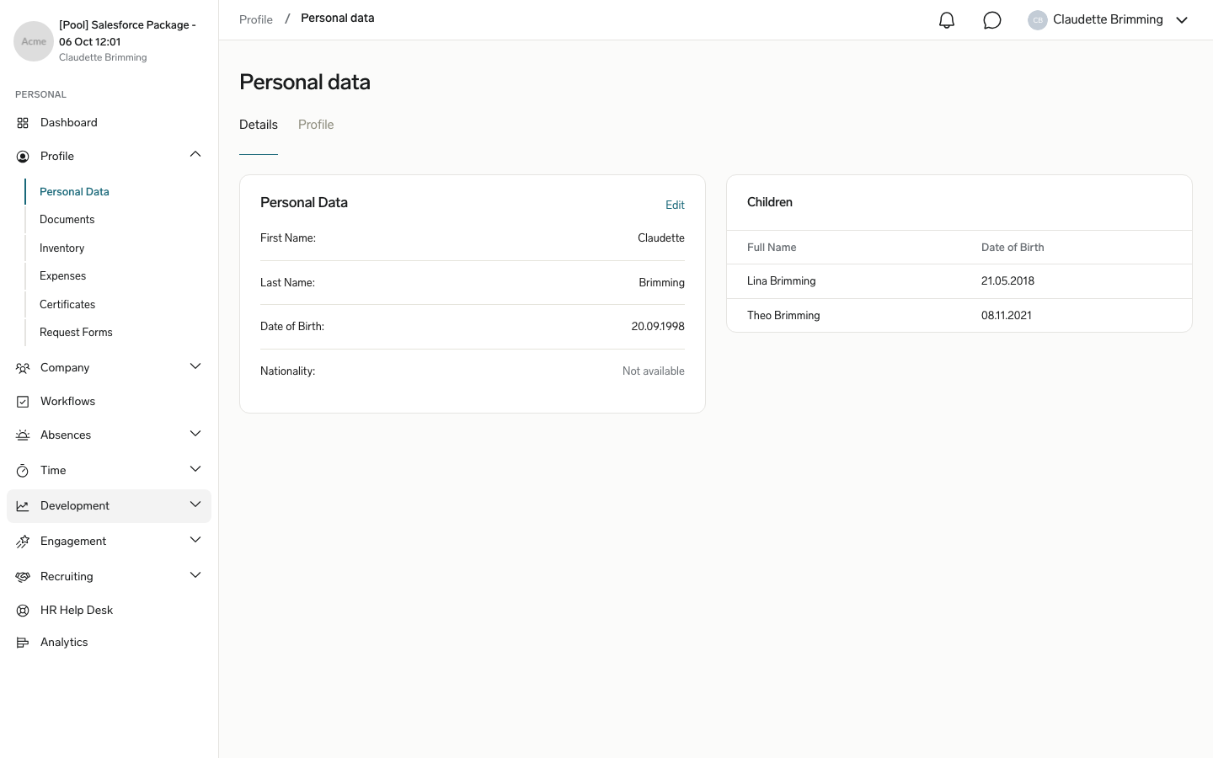Expand the Recruiting section chevron
This screenshot has width=1213, height=758.
pyautogui.click(x=195, y=575)
